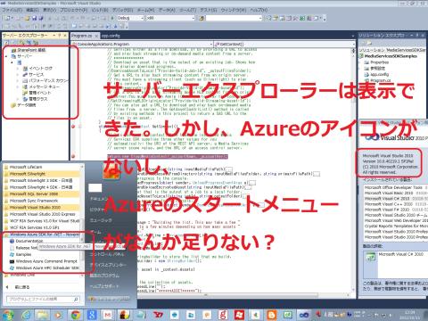Open Samples under Windows Azure SDK
Screen dimensions: 428x321
tap(23, 254)
